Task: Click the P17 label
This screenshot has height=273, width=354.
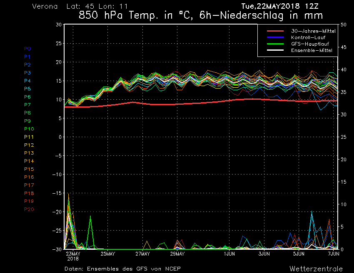Action: tap(29, 185)
